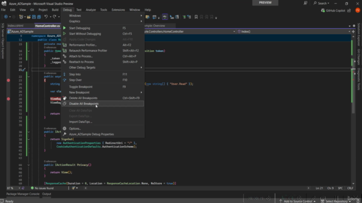Open Performance Profiler from Debug menu

pos(103,45)
